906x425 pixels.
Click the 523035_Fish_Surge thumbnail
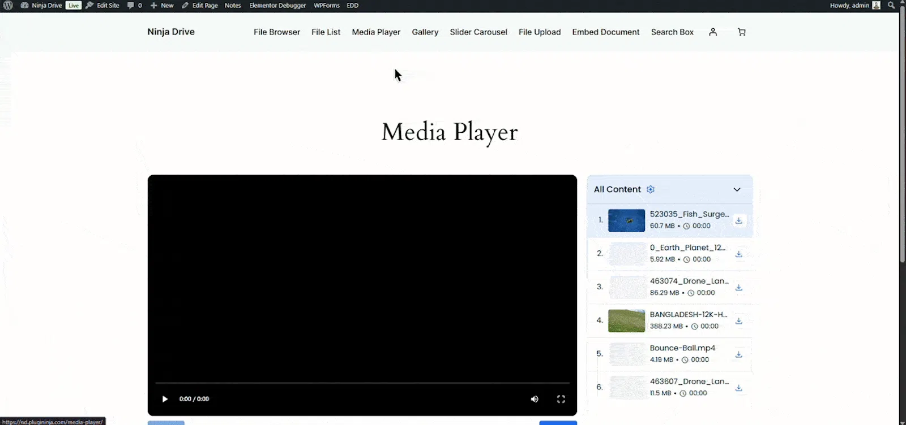pyautogui.click(x=626, y=220)
